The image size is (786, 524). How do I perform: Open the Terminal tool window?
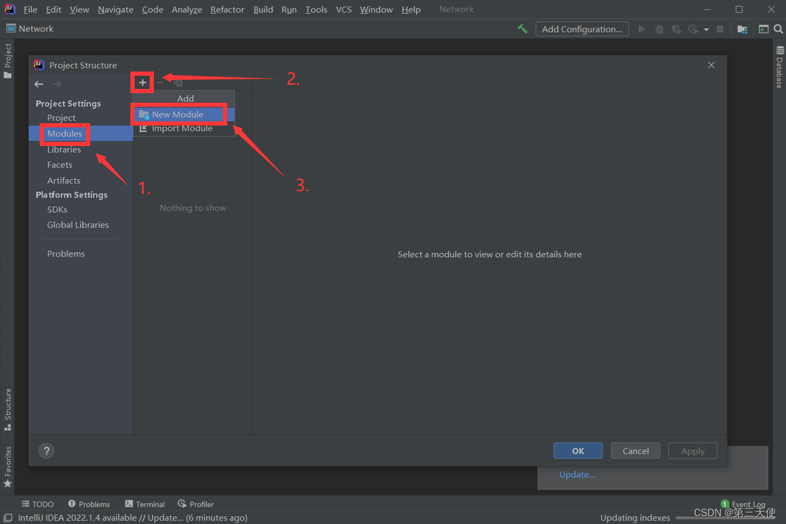145,504
